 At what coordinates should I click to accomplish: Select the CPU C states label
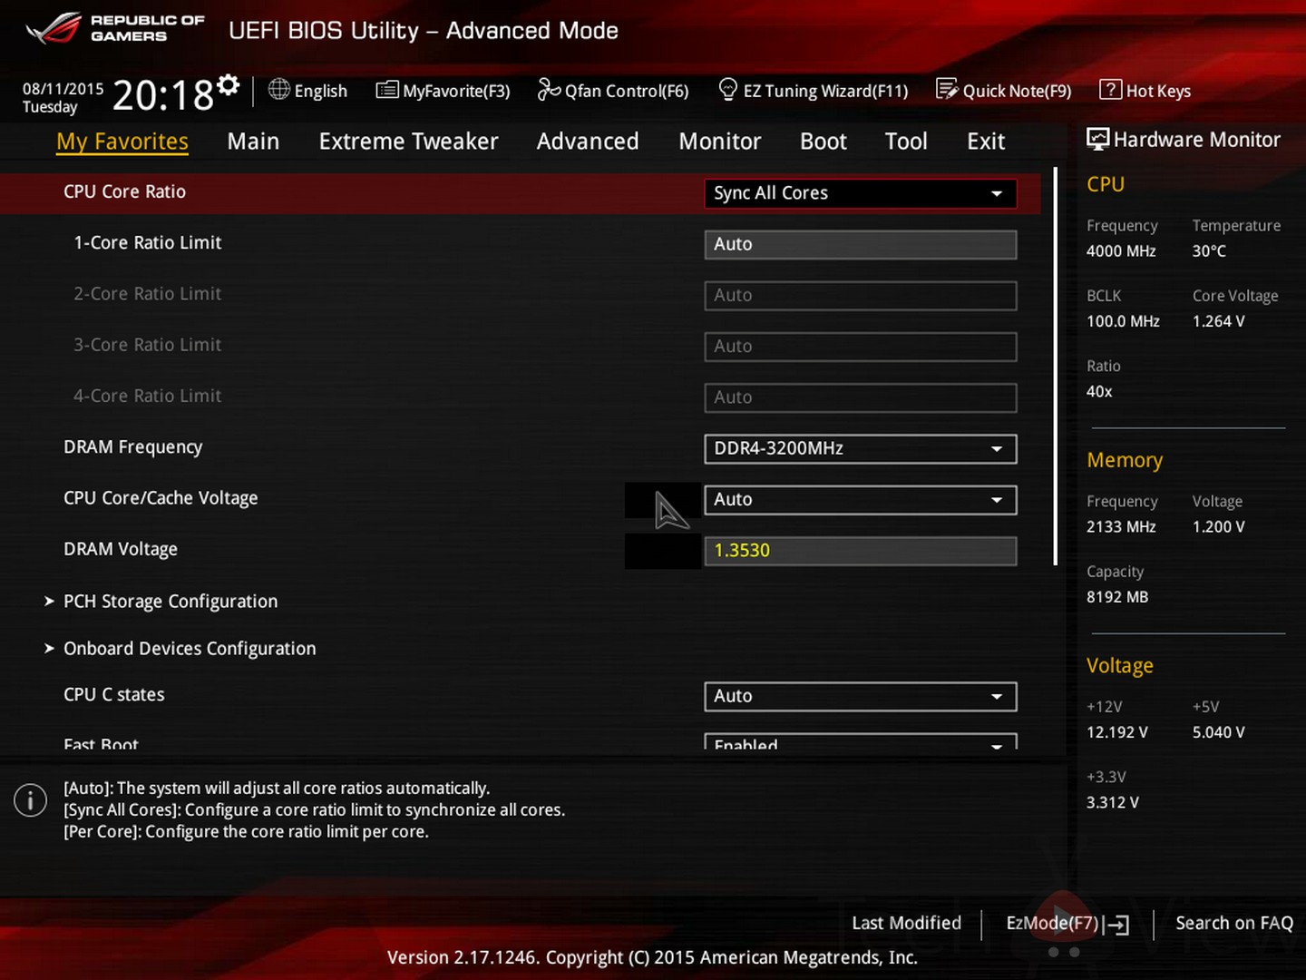113,695
